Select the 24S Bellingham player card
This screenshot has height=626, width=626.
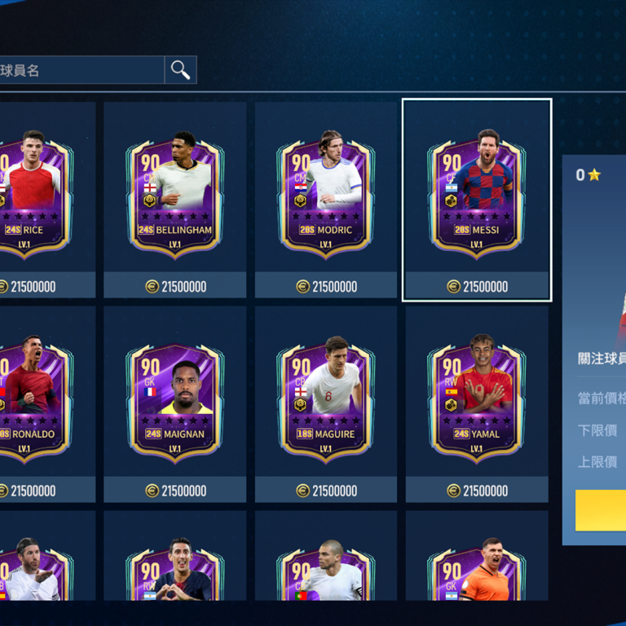coord(175,196)
